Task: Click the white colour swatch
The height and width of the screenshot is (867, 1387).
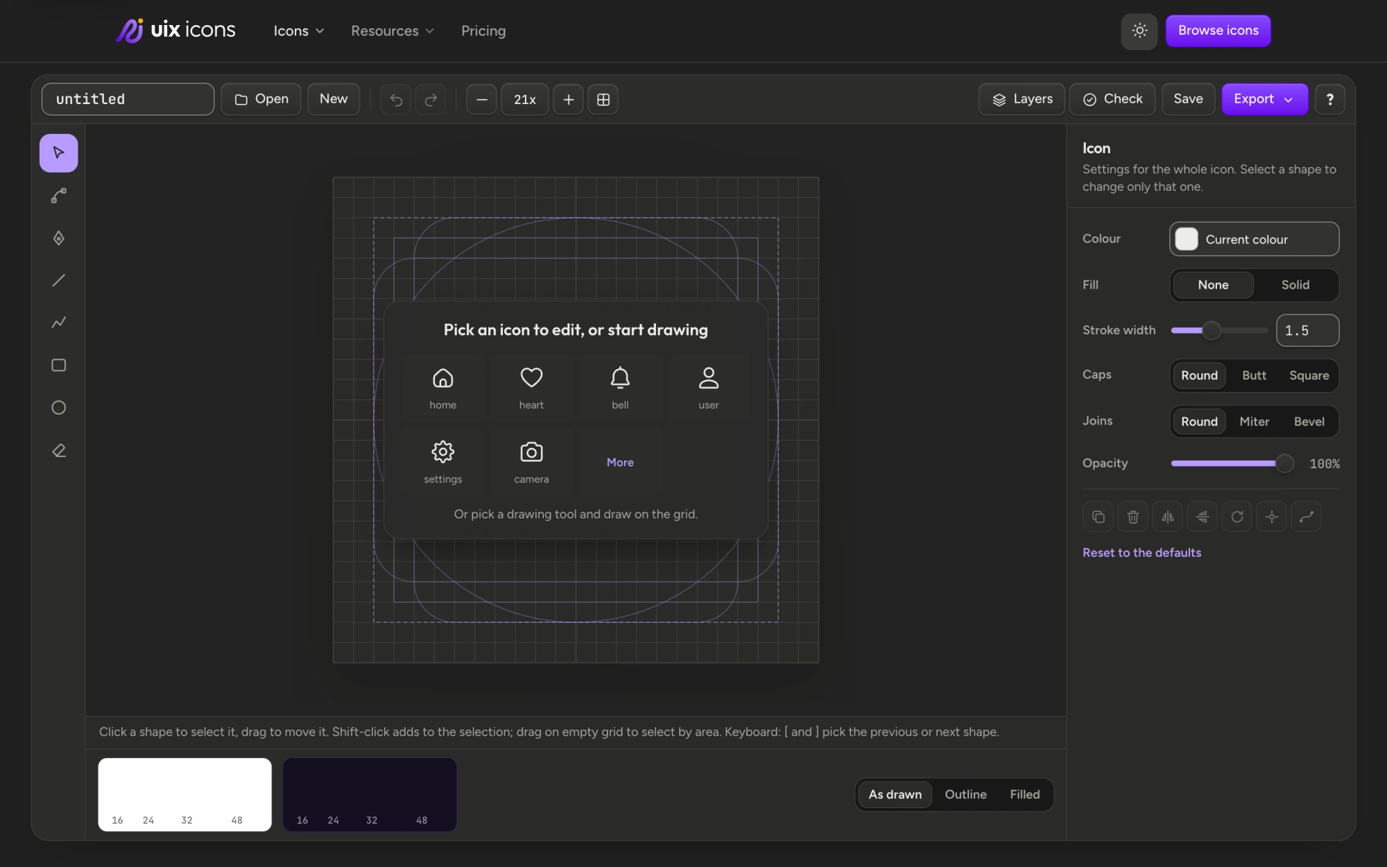Action: 1187,239
